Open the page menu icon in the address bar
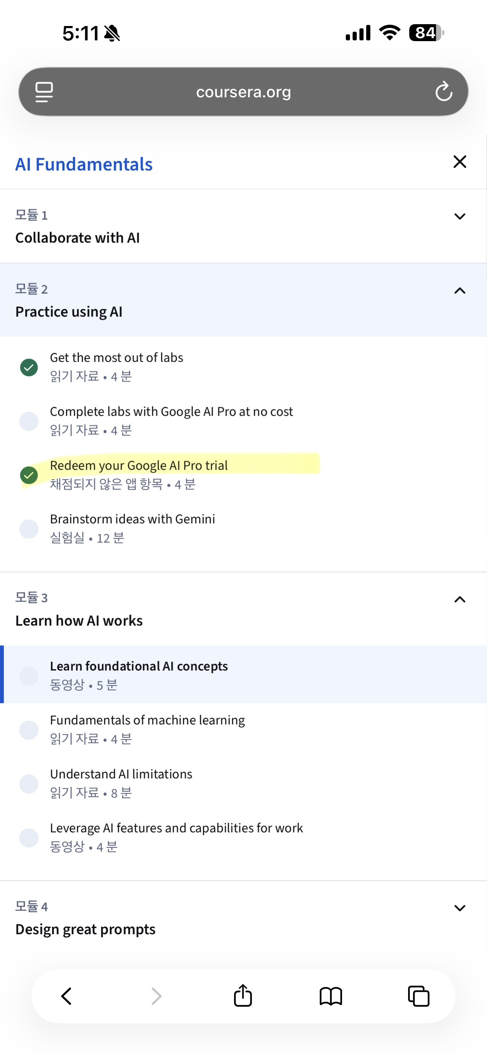This screenshot has width=487, height=1055. click(44, 92)
